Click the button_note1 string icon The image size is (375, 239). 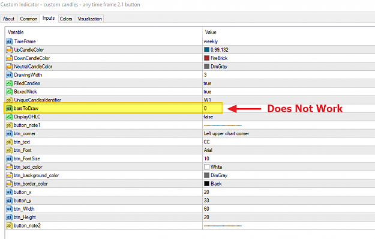9,125
